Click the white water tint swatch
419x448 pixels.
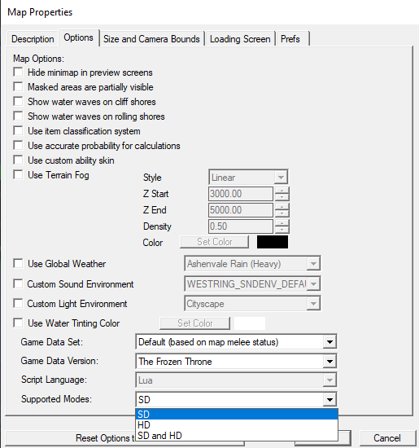click(250, 323)
